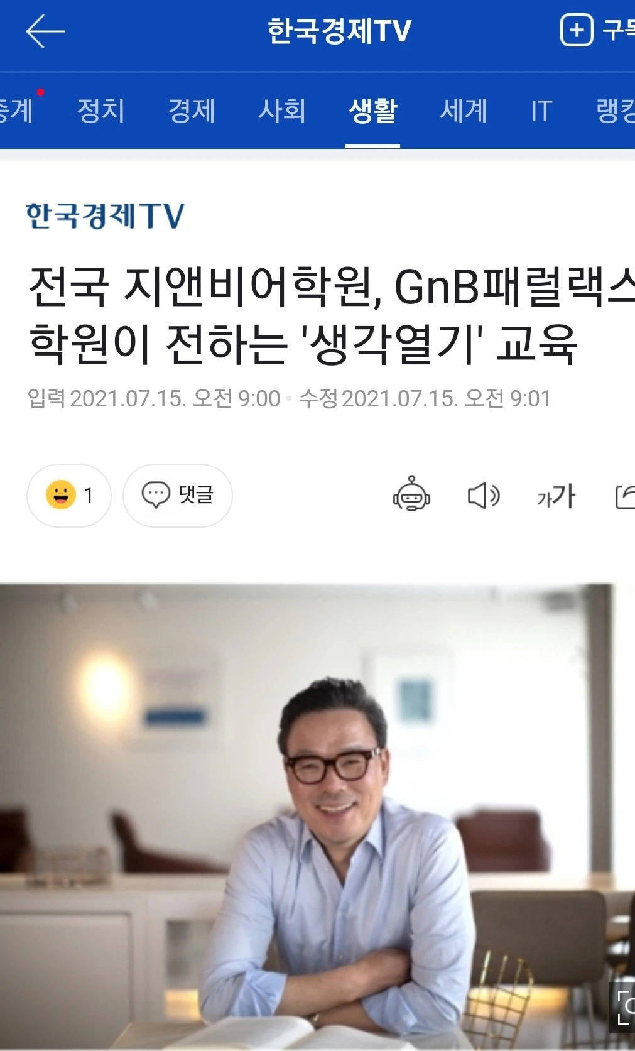The image size is (635, 1051).
Task: Tap the 한국경제TV header title
Action: 339,31
